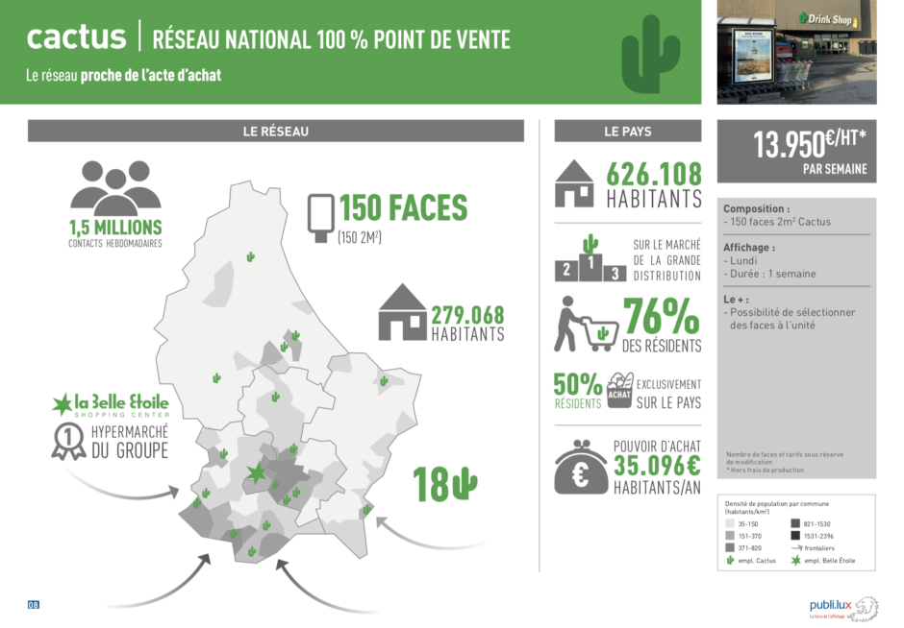Click the 371-820 density legend swatch
Screen dimensions: 904x628
(x=730, y=548)
